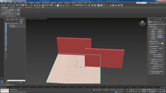Click the Cylinder primitive button
Screen dimensions: 166x93
coord(153,34)
